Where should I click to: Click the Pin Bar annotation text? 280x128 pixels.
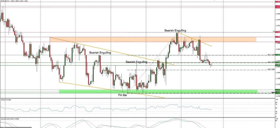[123, 94]
